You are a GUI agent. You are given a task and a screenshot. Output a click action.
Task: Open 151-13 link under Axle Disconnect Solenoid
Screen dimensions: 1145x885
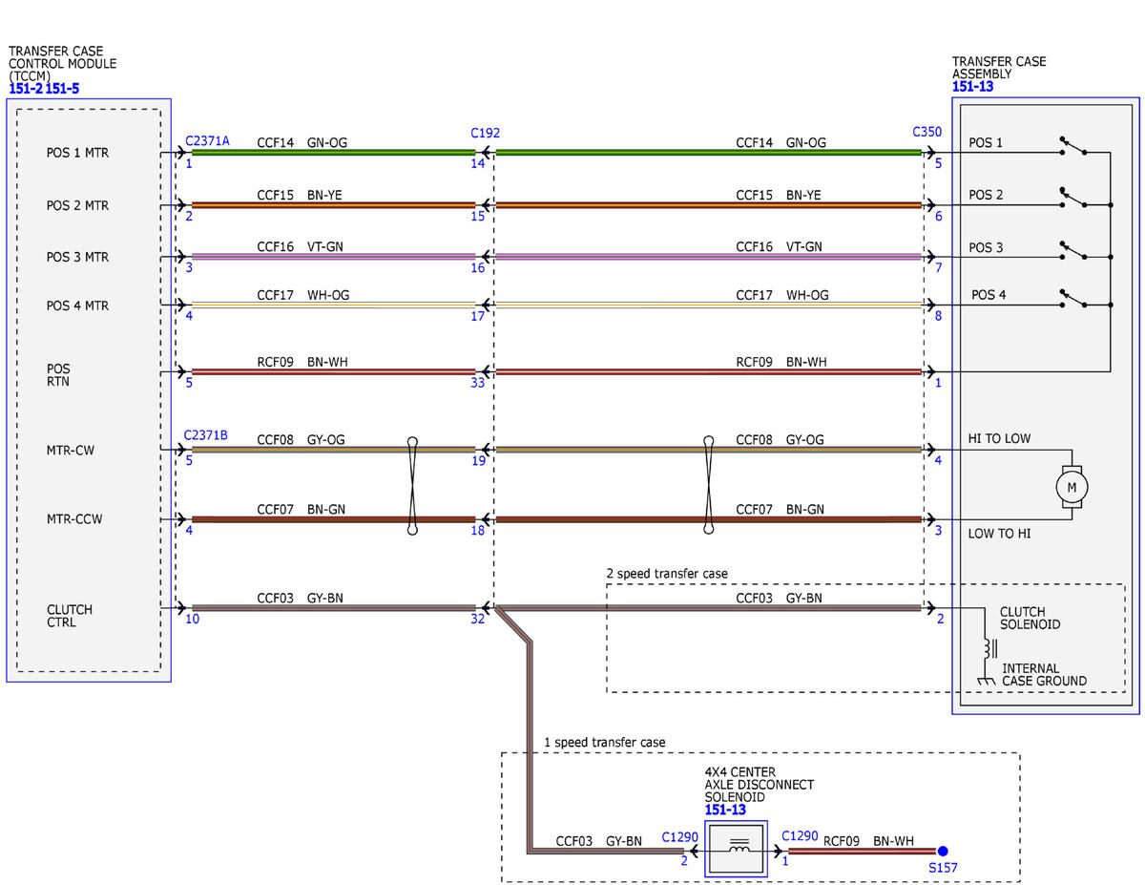point(725,811)
